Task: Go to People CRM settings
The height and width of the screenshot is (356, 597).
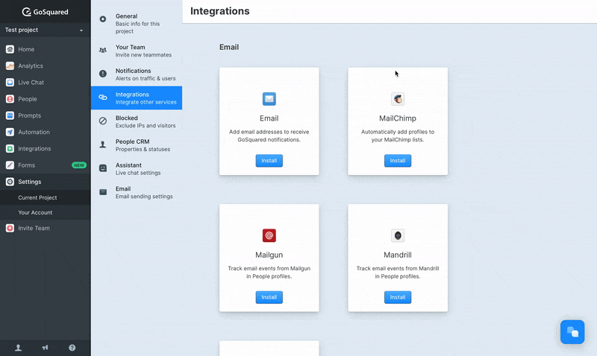Action: (137, 145)
